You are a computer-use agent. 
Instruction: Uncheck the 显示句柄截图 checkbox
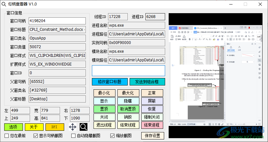[35, 136]
